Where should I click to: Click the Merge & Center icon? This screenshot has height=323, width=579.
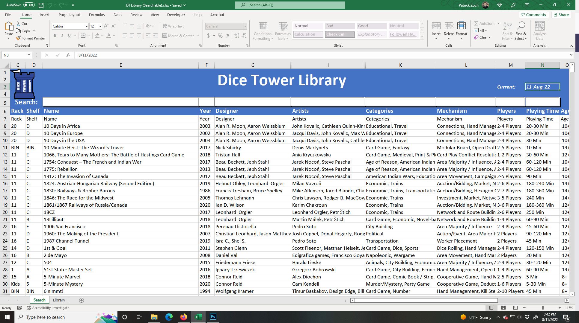[x=165, y=36]
